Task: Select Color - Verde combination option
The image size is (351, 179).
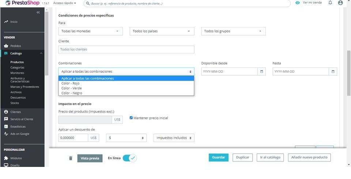Action: [x=72, y=88]
